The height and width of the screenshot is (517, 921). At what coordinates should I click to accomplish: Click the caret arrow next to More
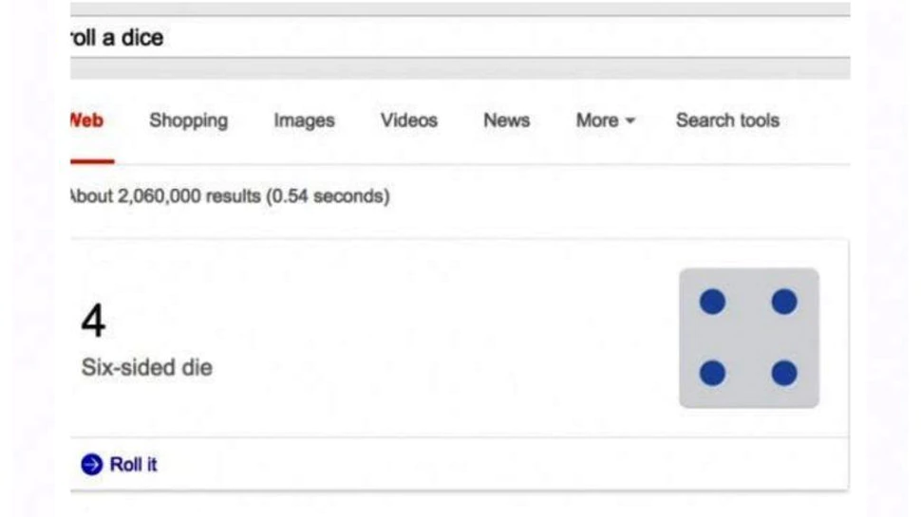630,121
